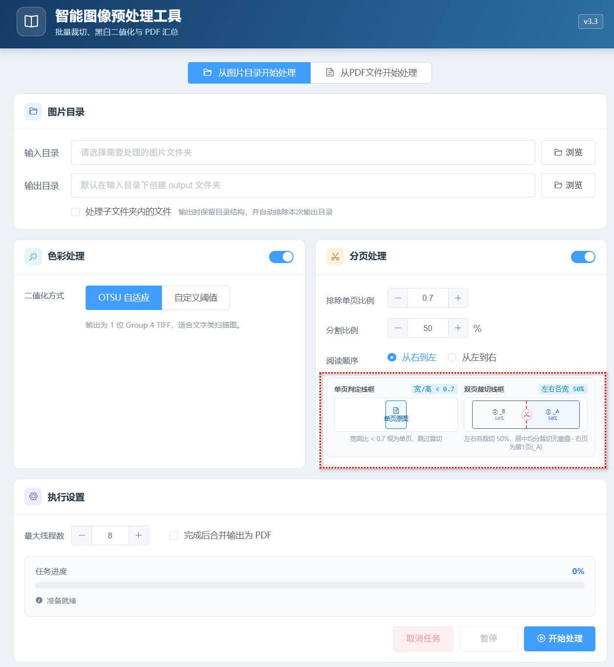This screenshot has height=667, width=614.
Task: Click the scissors icon beside 分页处理 heading
Action: click(335, 256)
